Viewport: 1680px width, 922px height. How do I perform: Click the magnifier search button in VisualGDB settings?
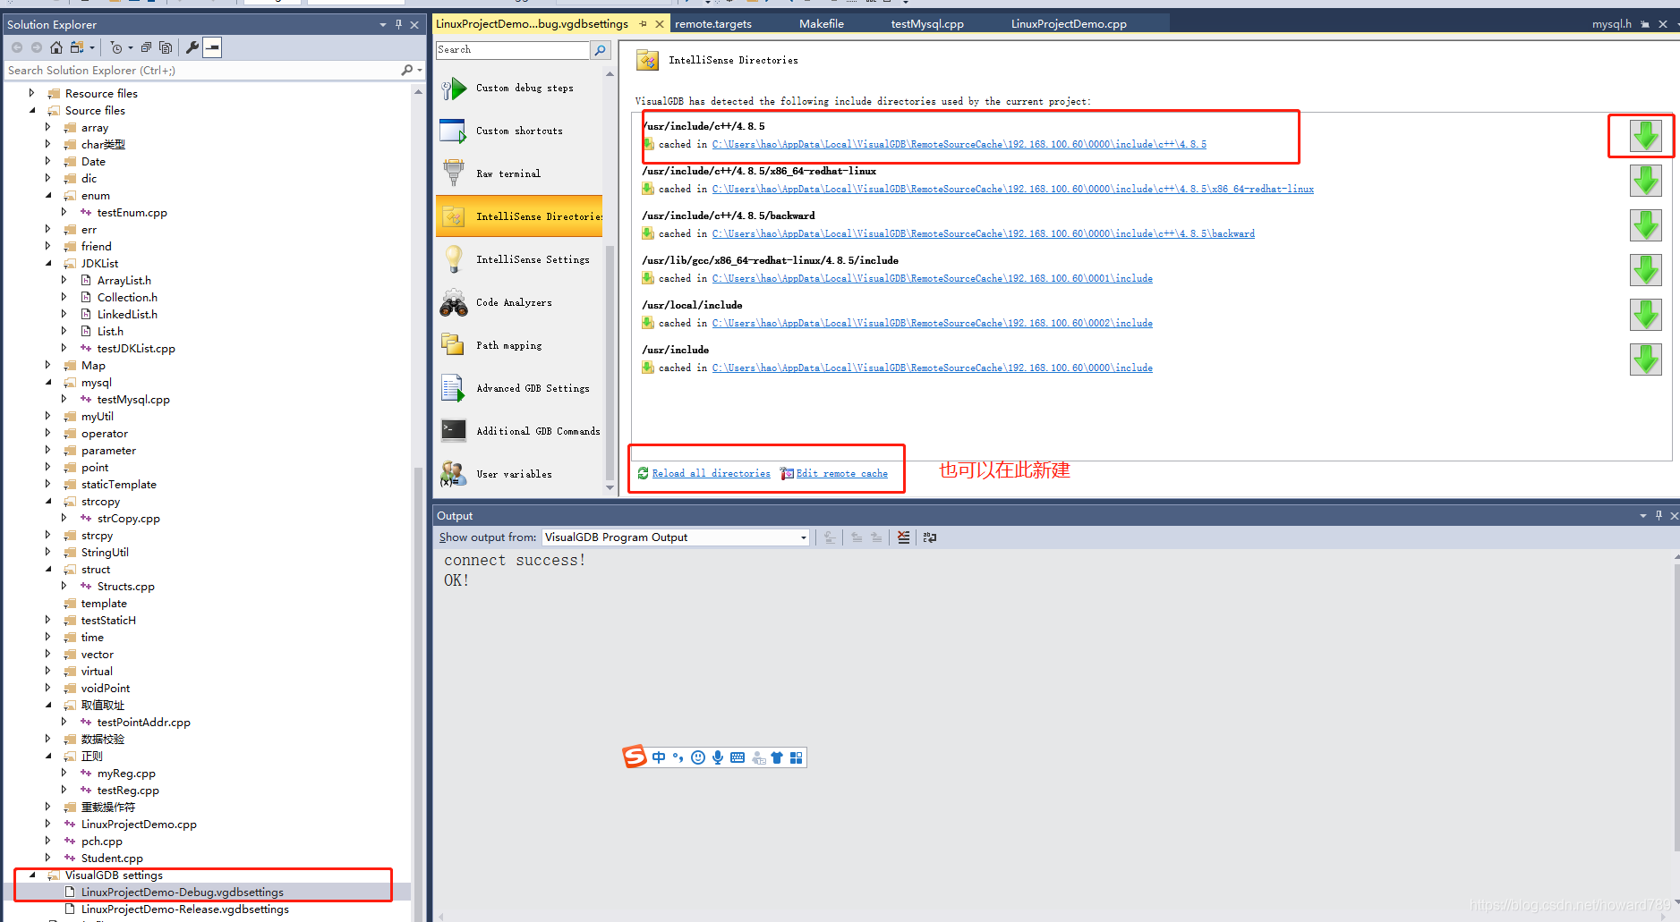601,50
